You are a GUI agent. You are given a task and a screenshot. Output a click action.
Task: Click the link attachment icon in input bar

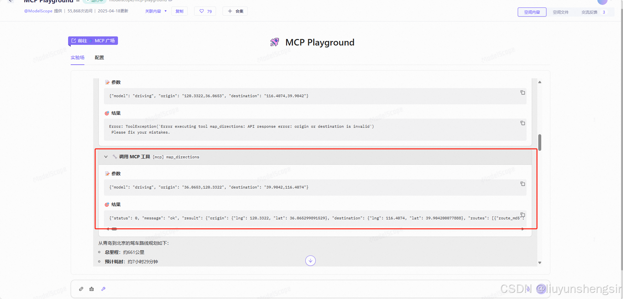81,289
